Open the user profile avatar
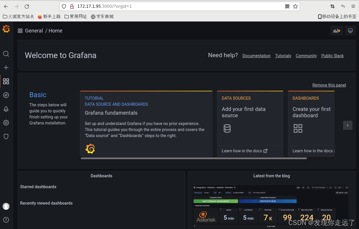Screen dimensions: 359x229 (x=6, y=206)
